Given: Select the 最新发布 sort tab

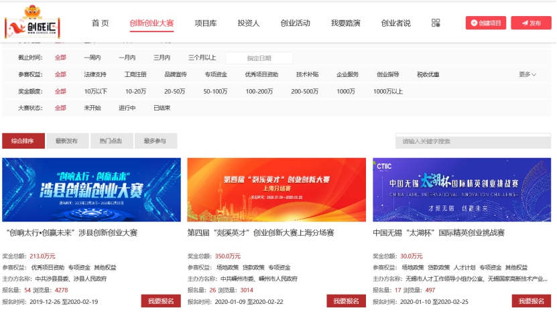Looking at the screenshot, I should coord(68,141).
